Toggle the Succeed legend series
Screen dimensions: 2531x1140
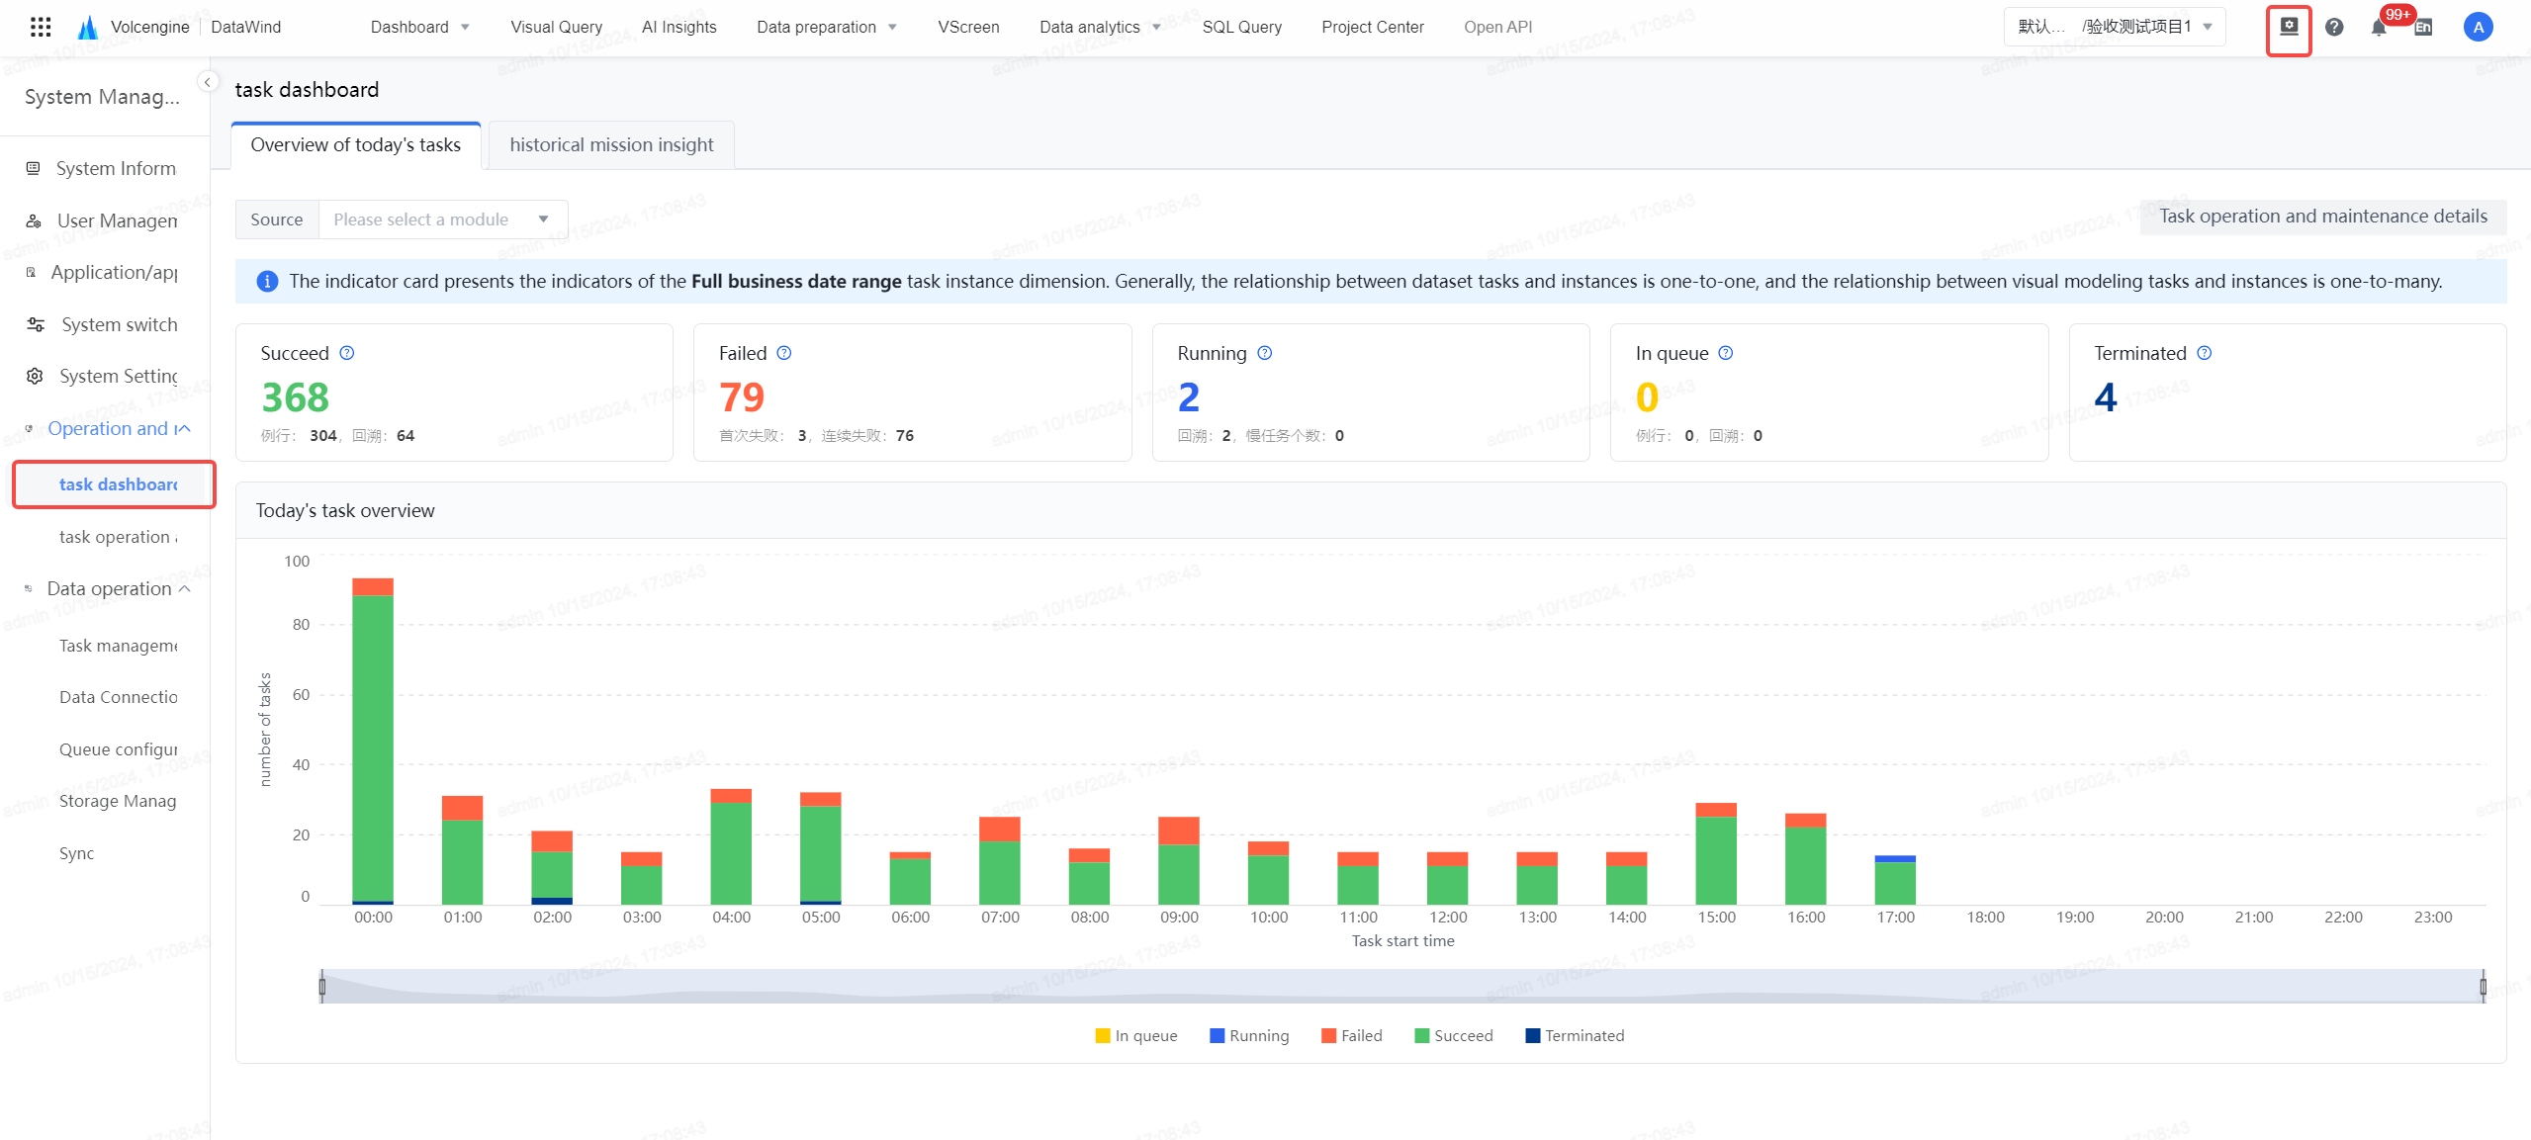click(1454, 1035)
